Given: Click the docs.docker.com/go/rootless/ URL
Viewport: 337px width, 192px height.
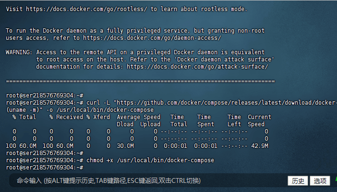Looking at the screenshot, I should coord(86,9).
